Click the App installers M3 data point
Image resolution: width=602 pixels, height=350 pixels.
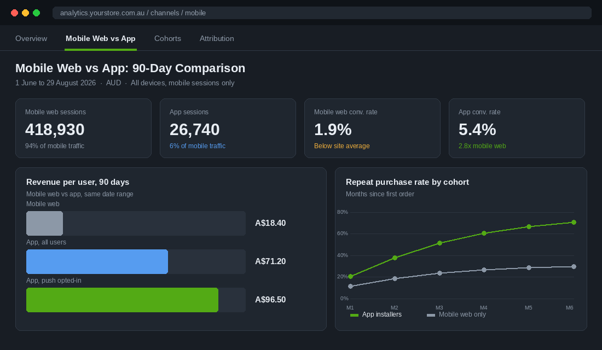(439, 243)
